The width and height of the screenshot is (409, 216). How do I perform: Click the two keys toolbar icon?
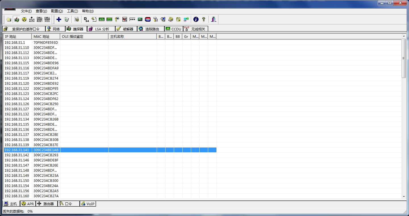(117, 19)
